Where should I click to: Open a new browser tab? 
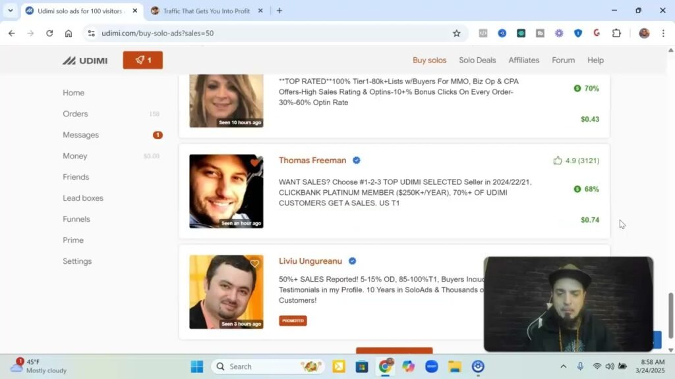click(x=279, y=11)
